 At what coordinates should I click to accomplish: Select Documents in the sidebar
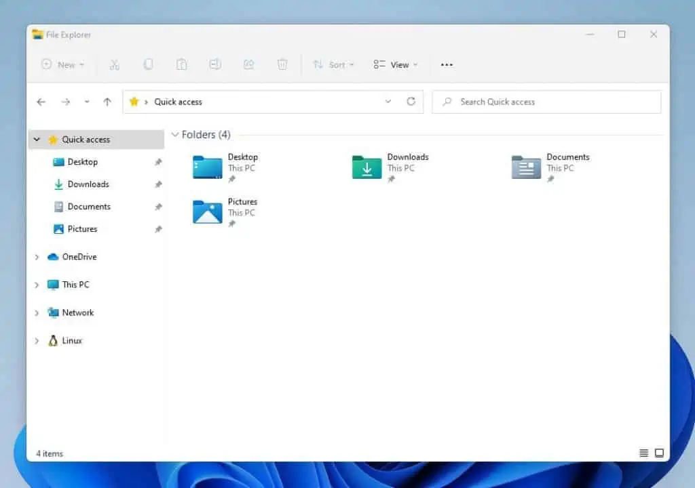point(89,207)
